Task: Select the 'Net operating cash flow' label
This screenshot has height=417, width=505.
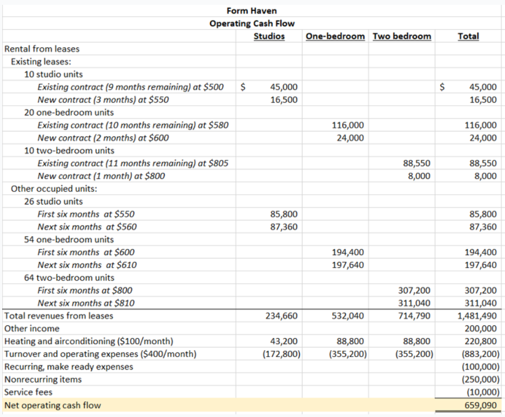Action: point(53,405)
